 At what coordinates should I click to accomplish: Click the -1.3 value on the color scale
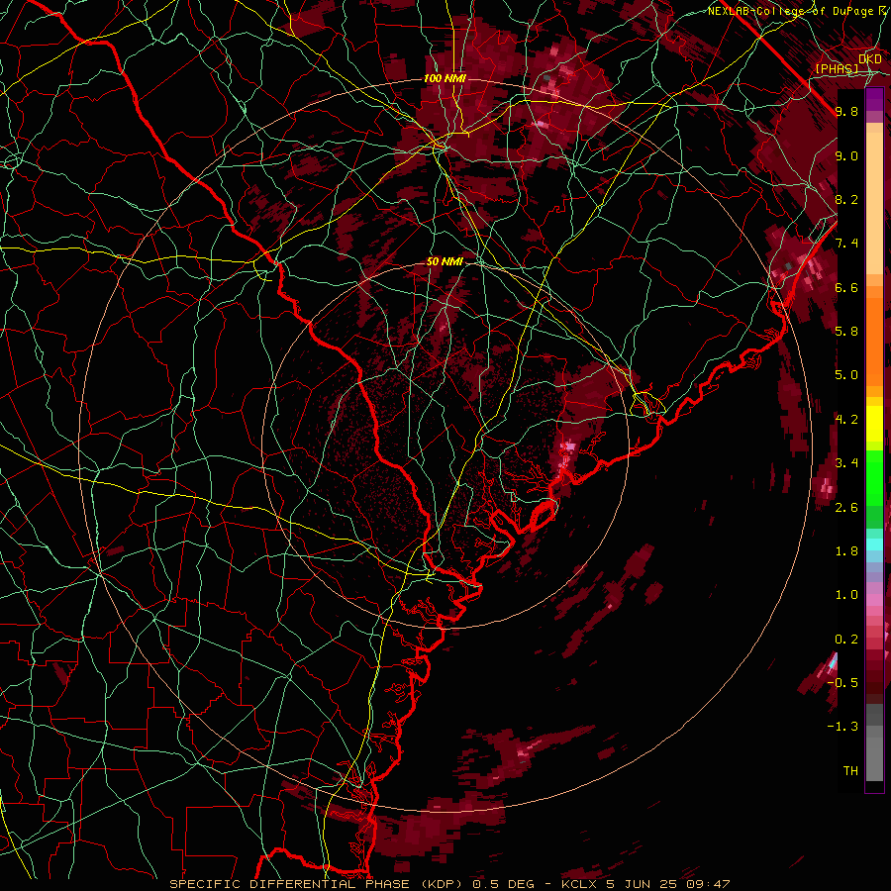pos(843,727)
